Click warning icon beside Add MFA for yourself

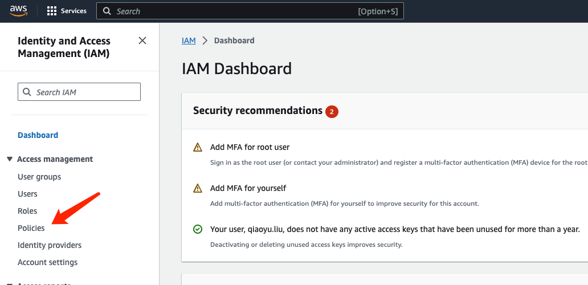pyautogui.click(x=198, y=188)
